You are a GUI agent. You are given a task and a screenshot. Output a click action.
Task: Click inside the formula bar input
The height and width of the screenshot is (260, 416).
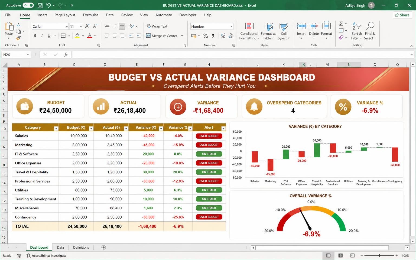[240, 55]
